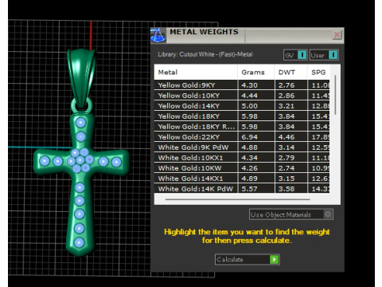
Task: Select the White Gold:9K PdW row
Action: tap(242, 147)
